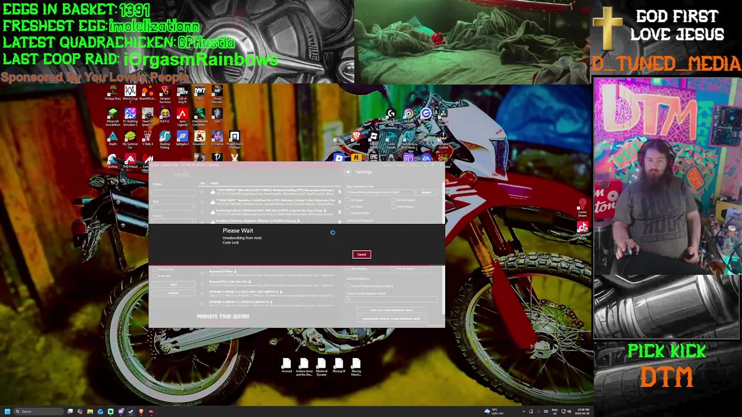The height and width of the screenshot is (417, 742).
Task: Click the PC Building Simulator 2 icon
Action: (x=130, y=115)
